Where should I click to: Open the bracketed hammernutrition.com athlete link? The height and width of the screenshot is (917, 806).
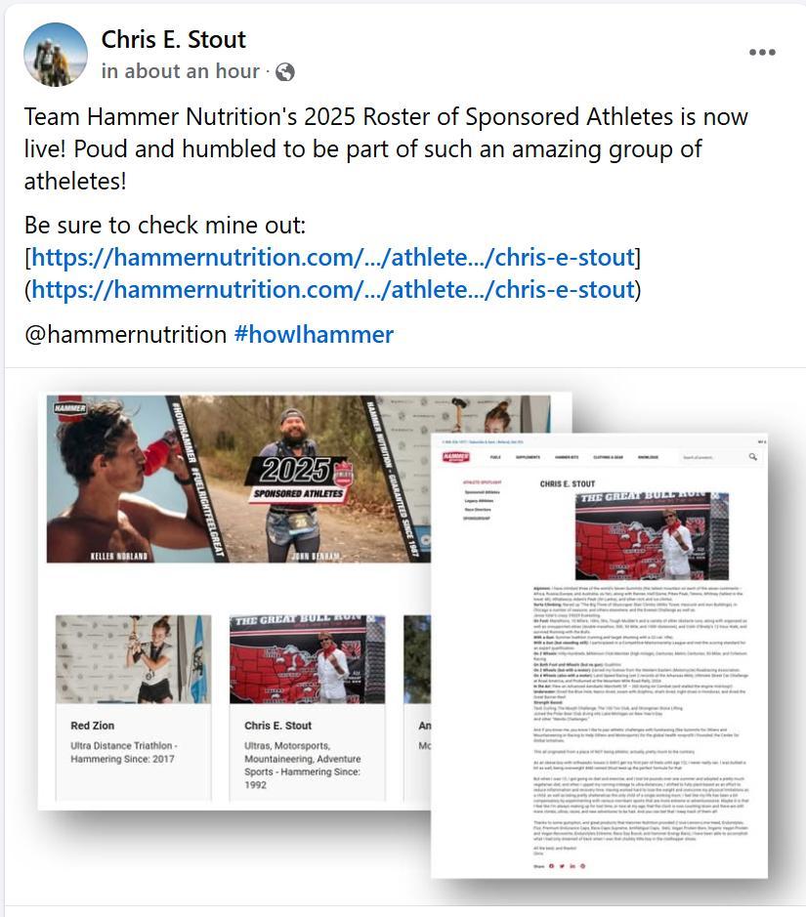click(333, 257)
